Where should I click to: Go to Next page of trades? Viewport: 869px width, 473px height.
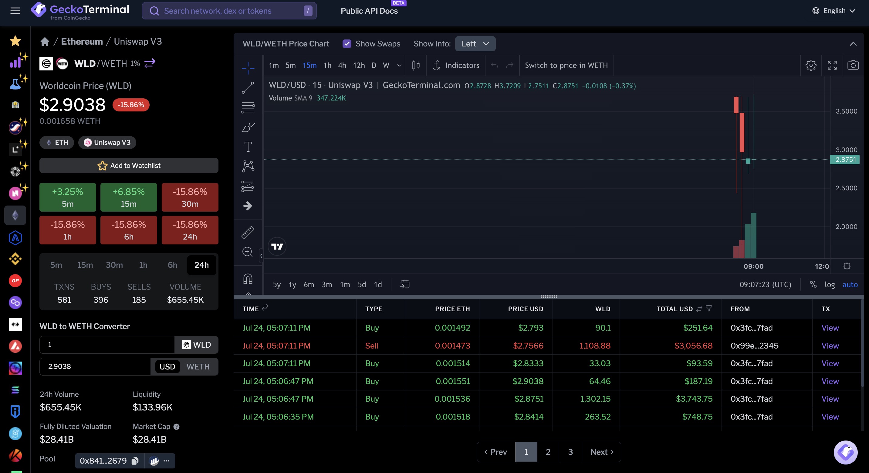(601, 452)
